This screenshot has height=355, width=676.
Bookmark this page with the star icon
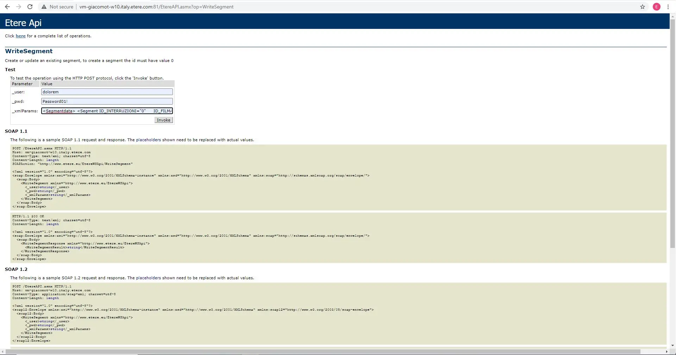click(x=643, y=7)
